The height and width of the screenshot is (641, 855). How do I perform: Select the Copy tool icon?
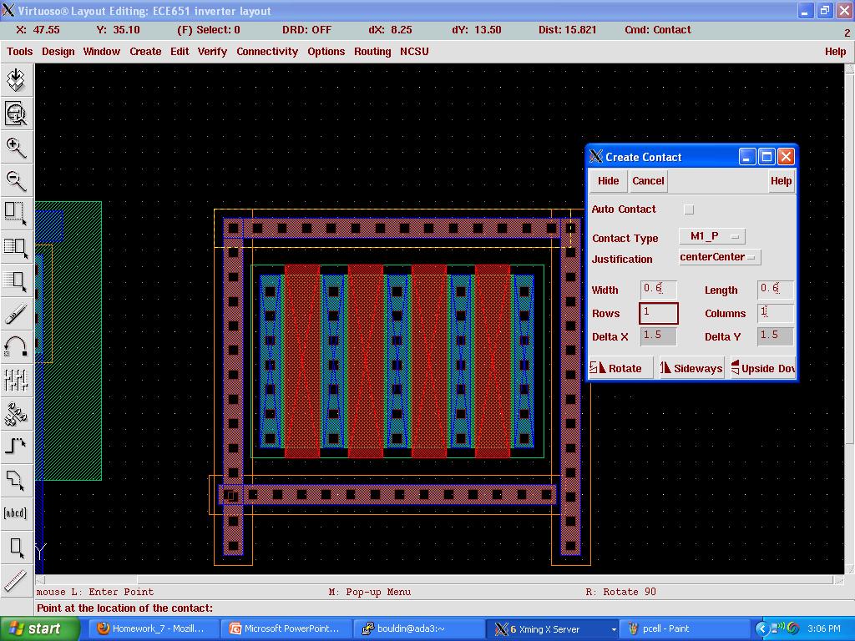[17, 247]
